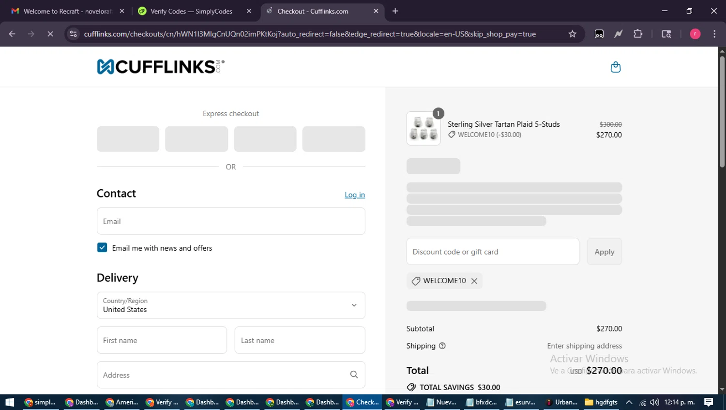Bookmark this page with the star icon
The width and height of the screenshot is (726, 410).
pyautogui.click(x=573, y=34)
